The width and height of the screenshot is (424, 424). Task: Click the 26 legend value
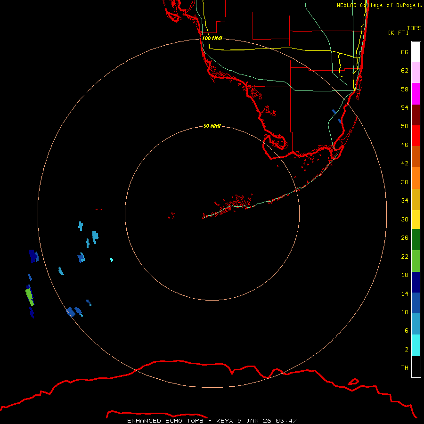click(405, 238)
